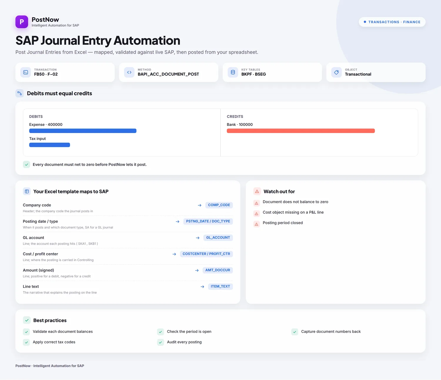
Task: Click the GL_ACCOUNT field chip
Action: pyautogui.click(x=218, y=238)
